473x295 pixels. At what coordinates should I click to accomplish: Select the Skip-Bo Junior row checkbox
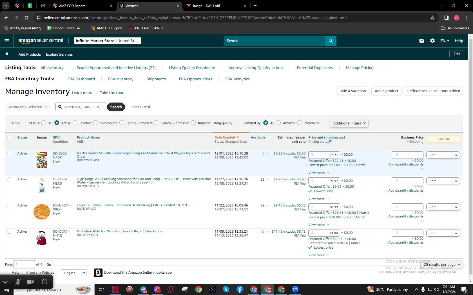[x=10, y=154]
